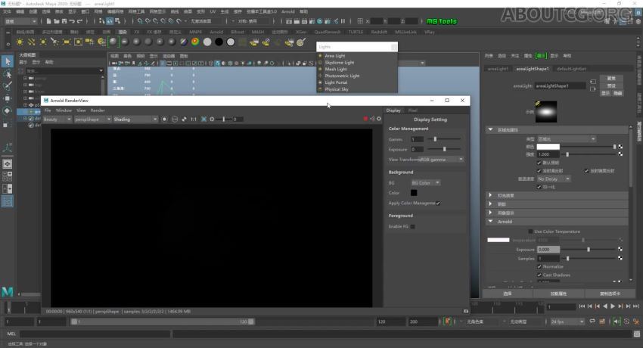This screenshot has height=348, width=643.
Task: Select the areaLight1 tab in Attribute Editor
Action: 498,69
